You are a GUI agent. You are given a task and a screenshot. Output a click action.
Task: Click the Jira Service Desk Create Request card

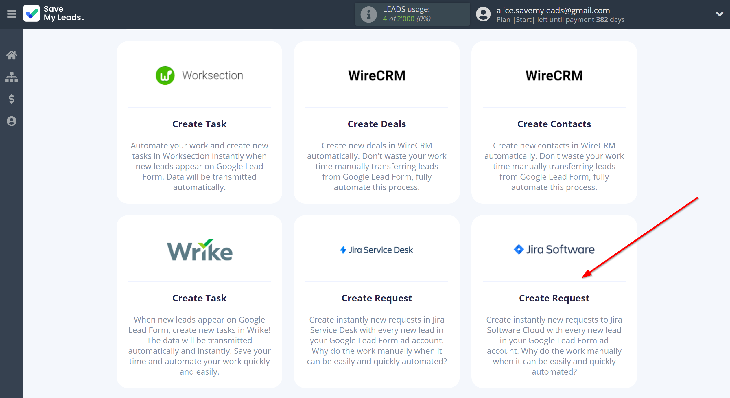pyautogui.click(x=376, y=298)
